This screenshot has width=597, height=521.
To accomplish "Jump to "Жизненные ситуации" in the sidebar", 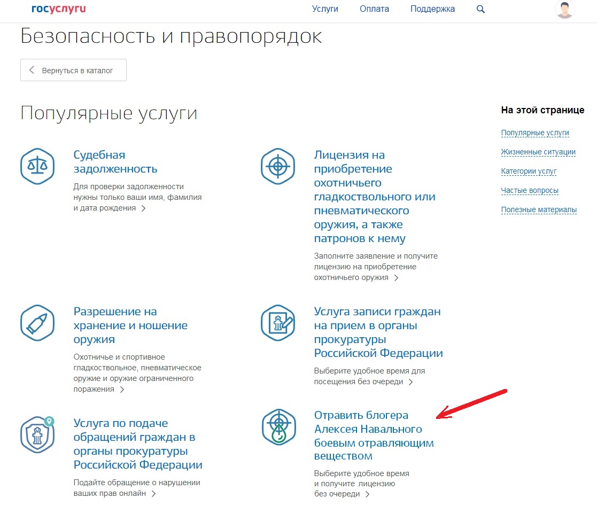I will [x=538, y=152].
